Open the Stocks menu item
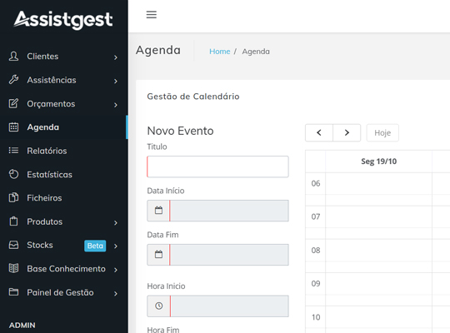This screenshot has height=333, width=450. pos(63,246)
